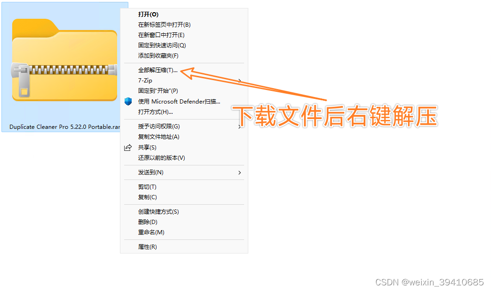Select 固定到"开始"(P) menu entry

158,91
